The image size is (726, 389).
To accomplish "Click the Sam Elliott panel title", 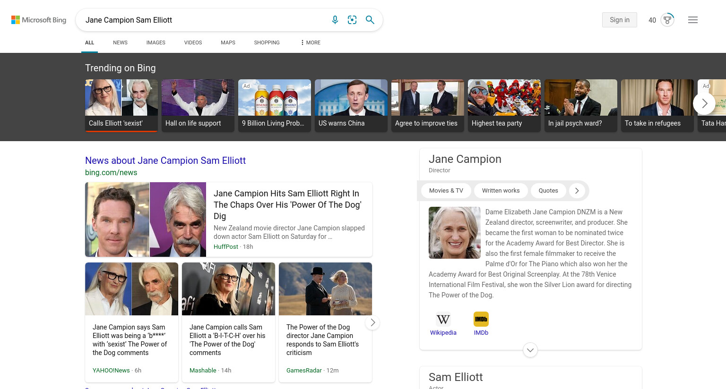I will pyautogui.click(x=456, y=377).
